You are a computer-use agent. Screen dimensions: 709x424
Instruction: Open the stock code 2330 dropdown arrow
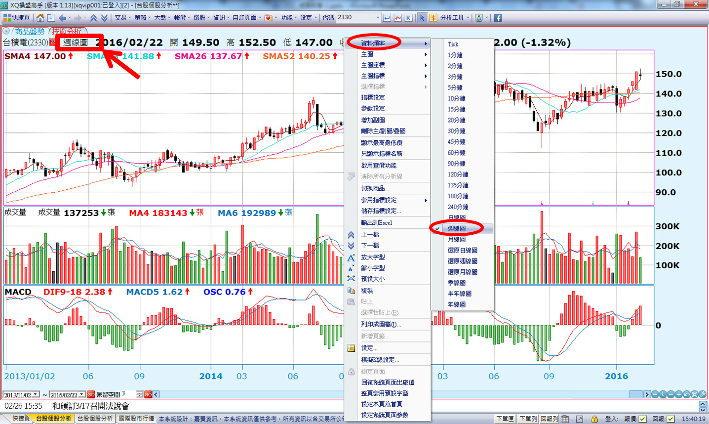[378, 18]
